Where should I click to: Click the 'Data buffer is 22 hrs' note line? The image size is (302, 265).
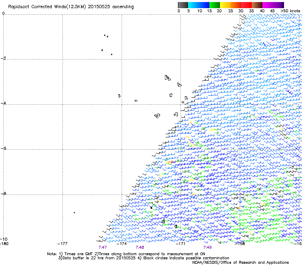coord(144,258)
